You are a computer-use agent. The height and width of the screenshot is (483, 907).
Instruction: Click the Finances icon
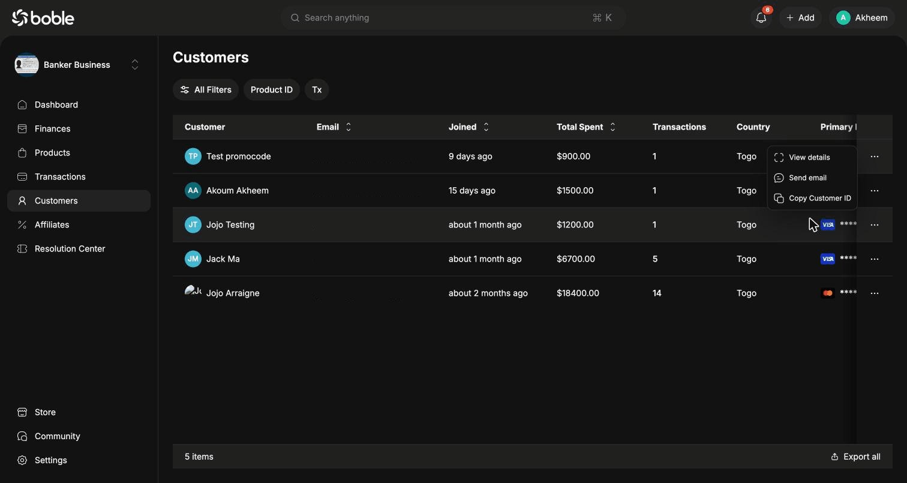click(x=22, y=128)
